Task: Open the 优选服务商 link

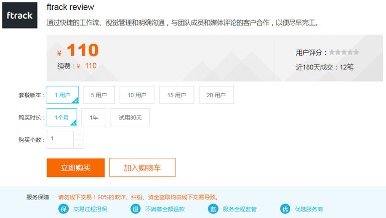Action: 309,209
